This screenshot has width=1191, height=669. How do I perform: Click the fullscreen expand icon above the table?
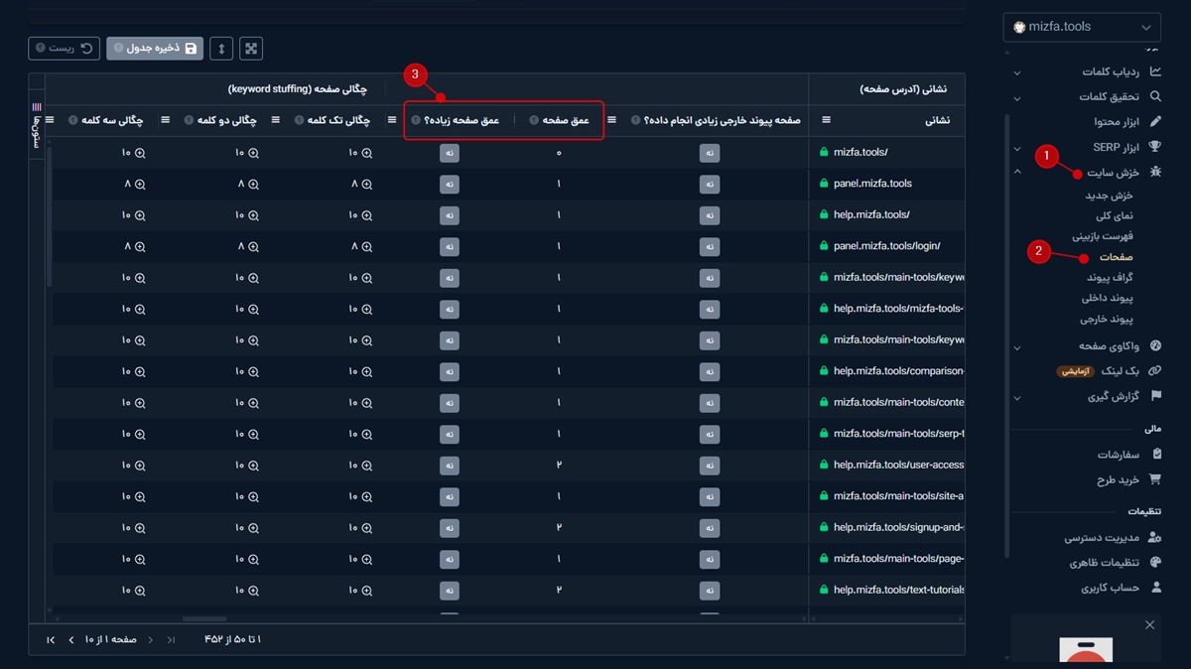[x=251, y=48]
